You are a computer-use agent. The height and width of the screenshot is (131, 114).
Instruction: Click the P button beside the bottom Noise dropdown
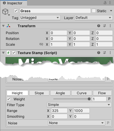point(108,123)
